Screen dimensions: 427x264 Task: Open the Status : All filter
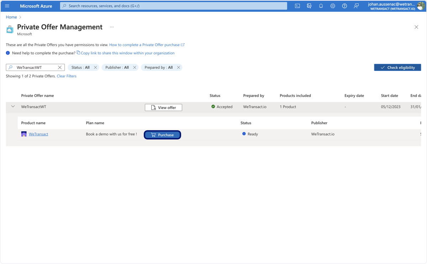coord(80,67)
